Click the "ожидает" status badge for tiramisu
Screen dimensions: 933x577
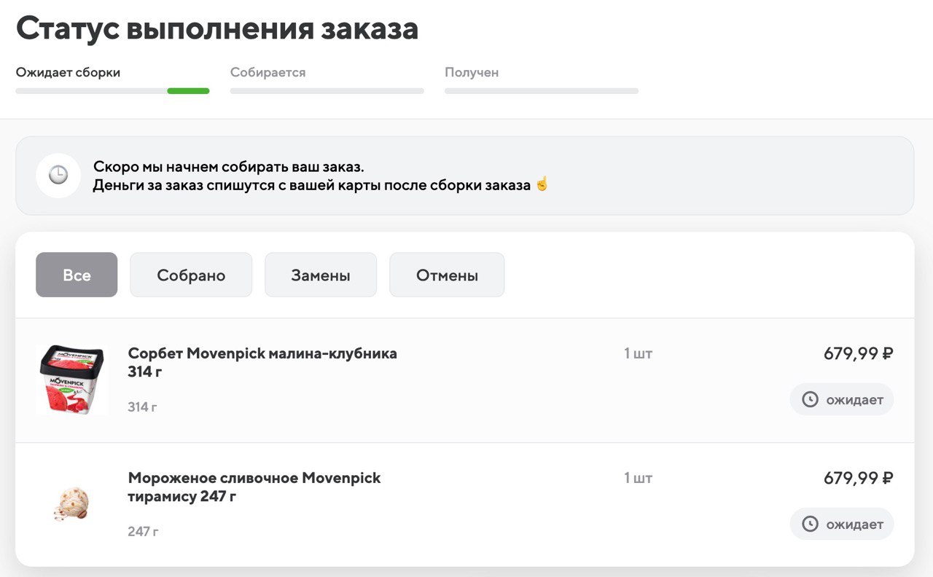[842, 524]
